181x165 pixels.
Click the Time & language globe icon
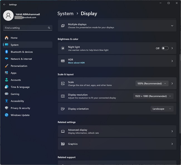click(x=7, y=87)
